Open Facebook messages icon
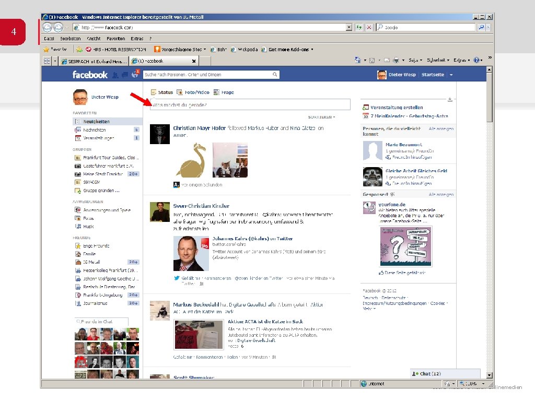Viewport: 535px width, 401px height. pyautogui.click(x=125, y=75)
